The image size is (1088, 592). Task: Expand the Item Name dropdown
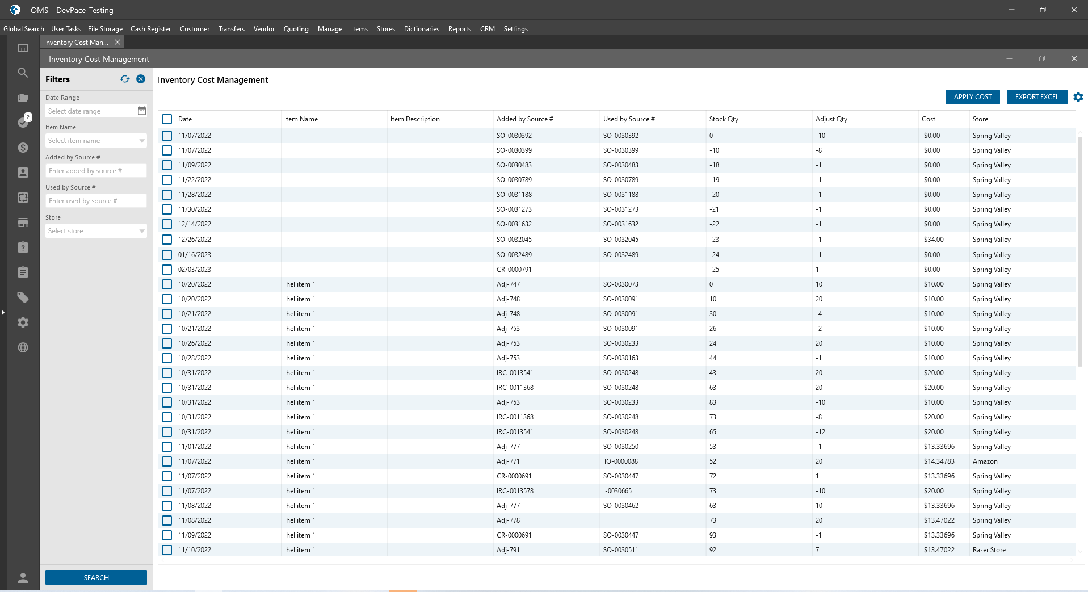click(142, 141)
